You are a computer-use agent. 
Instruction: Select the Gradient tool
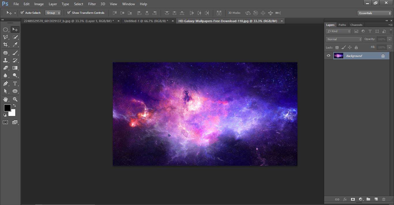tap(15, 68)
